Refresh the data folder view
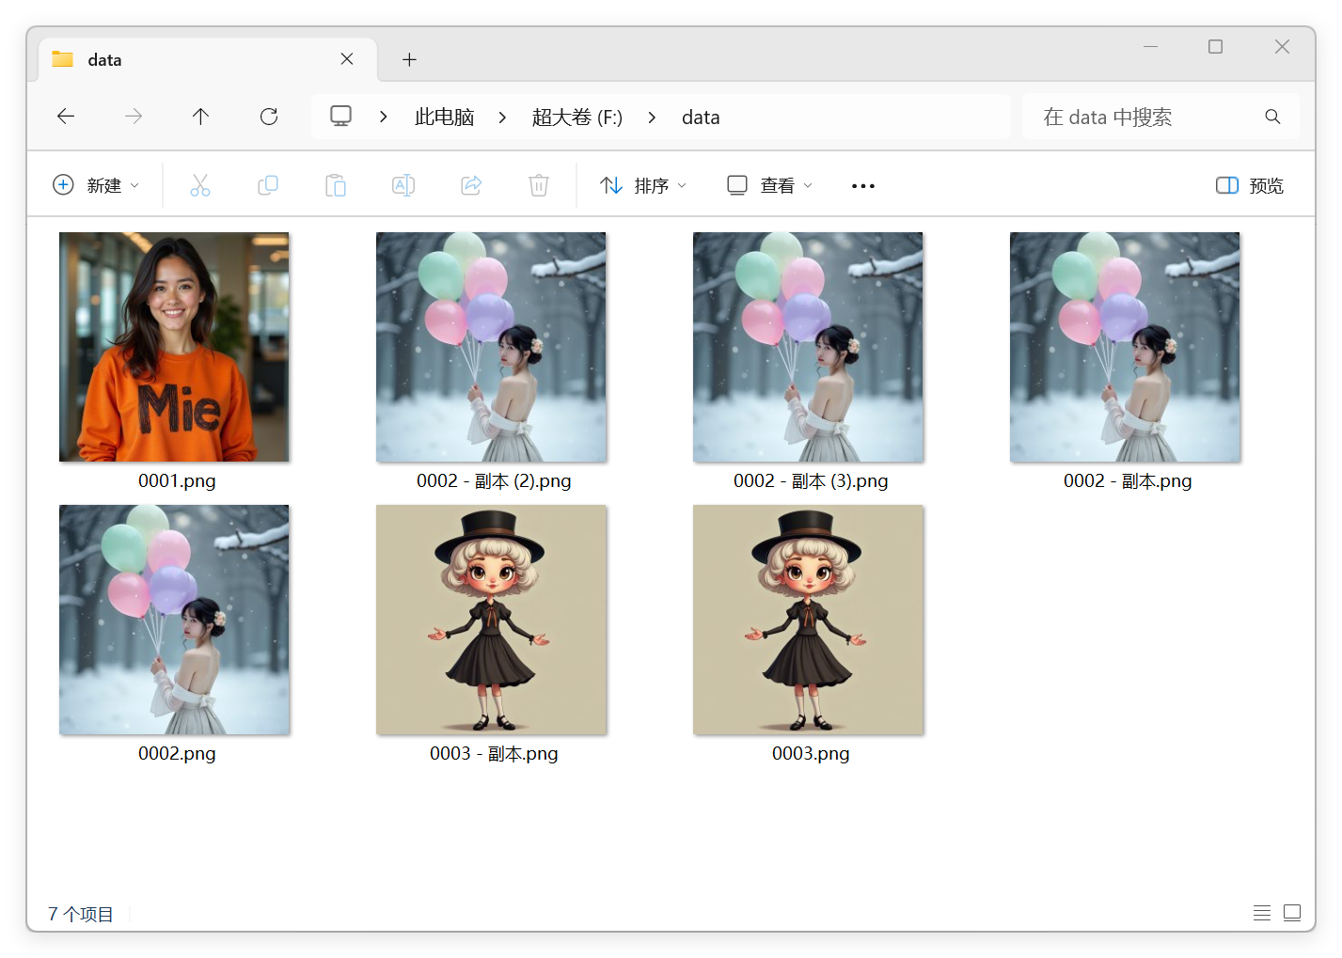The height and width of the screenshot is (958, 1342). [x=269, y=117]
